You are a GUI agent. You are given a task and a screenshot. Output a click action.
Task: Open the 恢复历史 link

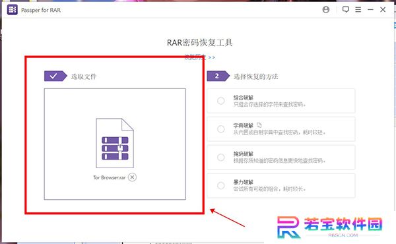tap(199, 57)
